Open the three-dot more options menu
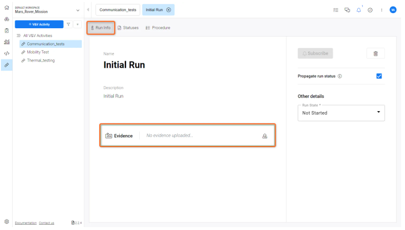The image size is (405, 230). point(382,10)
